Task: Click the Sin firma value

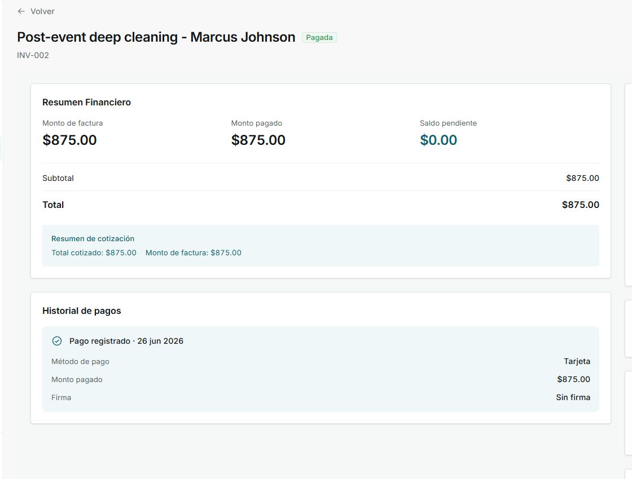Action: click(573, 397)
